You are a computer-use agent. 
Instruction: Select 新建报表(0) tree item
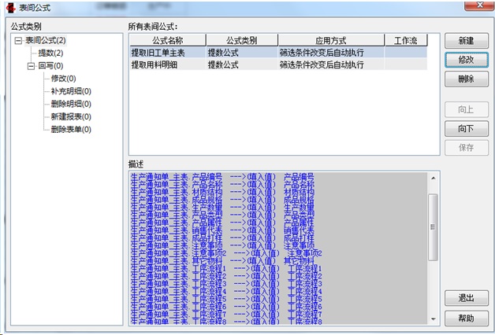coord(71,116)
